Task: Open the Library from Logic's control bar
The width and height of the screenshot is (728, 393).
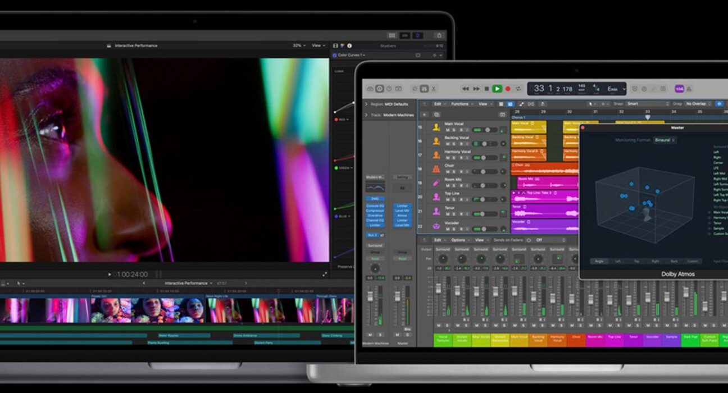Action: 371,89
